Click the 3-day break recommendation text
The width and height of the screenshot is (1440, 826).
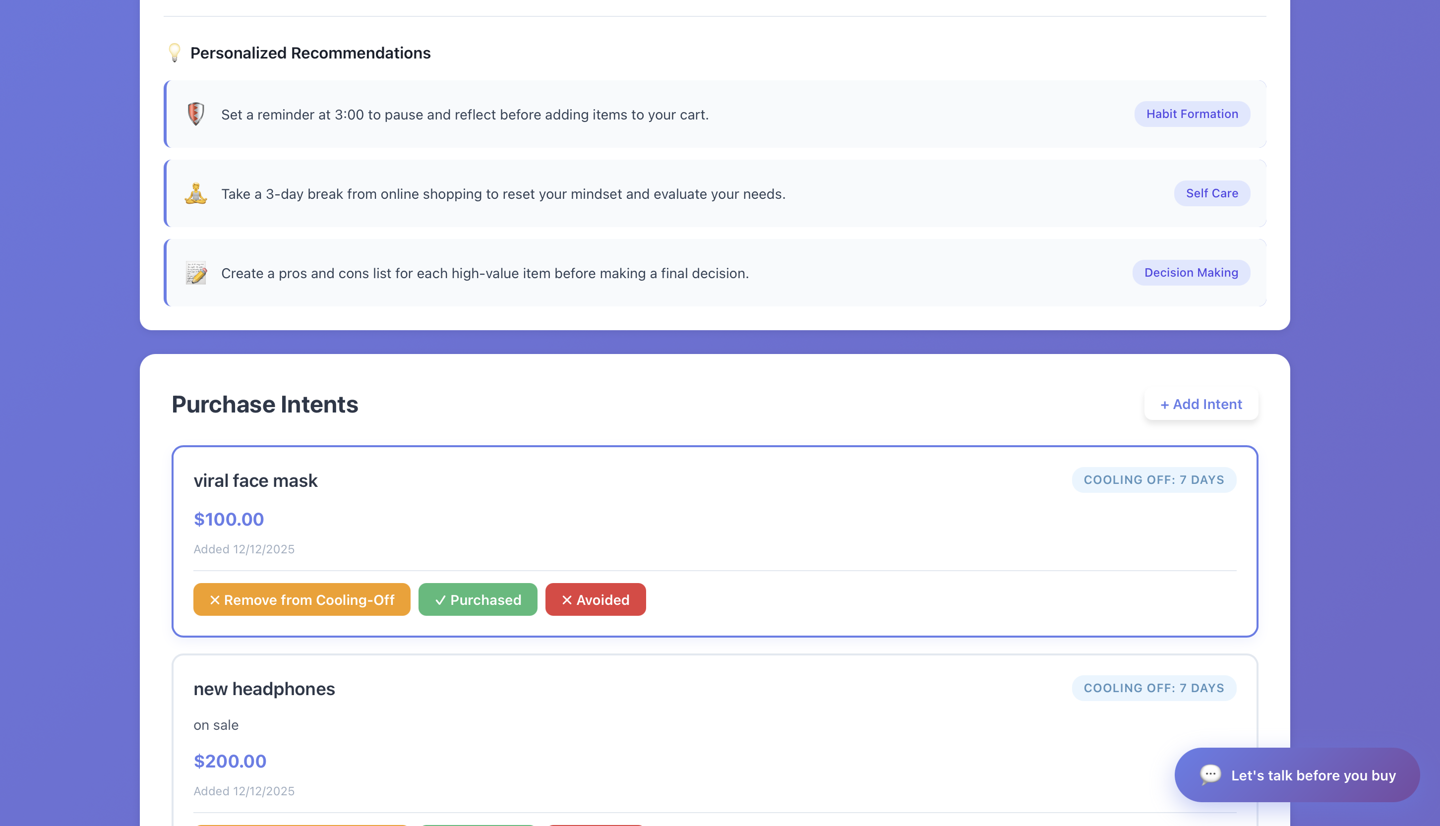pyautogui.click(x=503, y=194)
